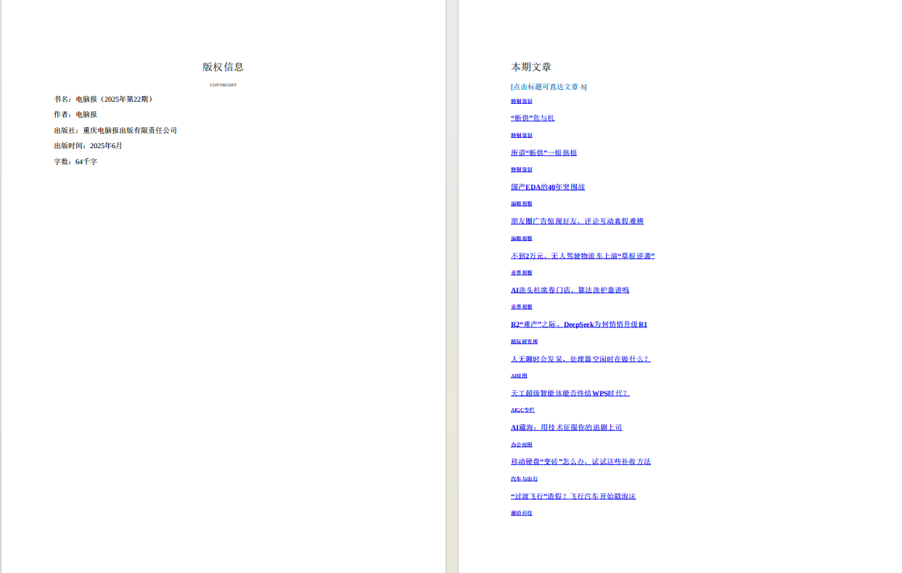
Task: Click 特别策划 label above 所谓“断供”一损俱损
Action: pos(521,135)
